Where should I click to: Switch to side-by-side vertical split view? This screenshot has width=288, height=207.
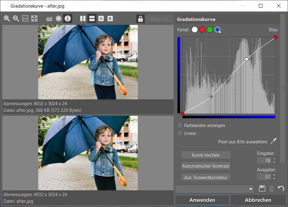(83, 18)
